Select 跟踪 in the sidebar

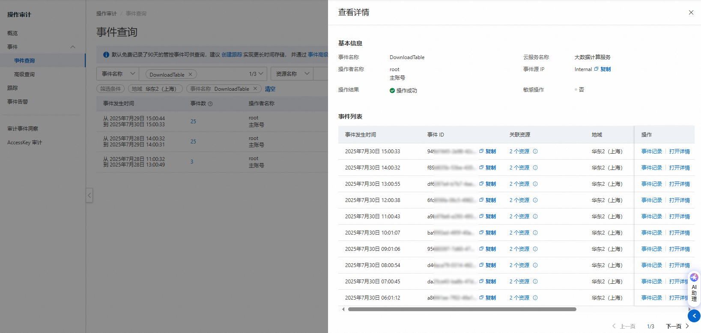12,88
